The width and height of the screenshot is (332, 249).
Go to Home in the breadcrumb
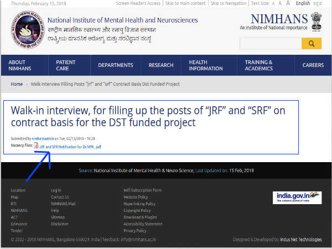[x=17, y=84]
